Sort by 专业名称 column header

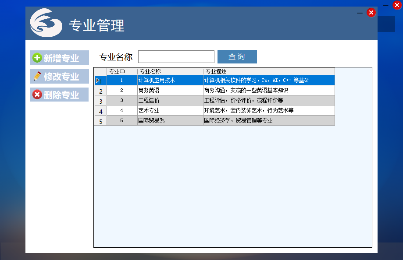coord(170,71)
